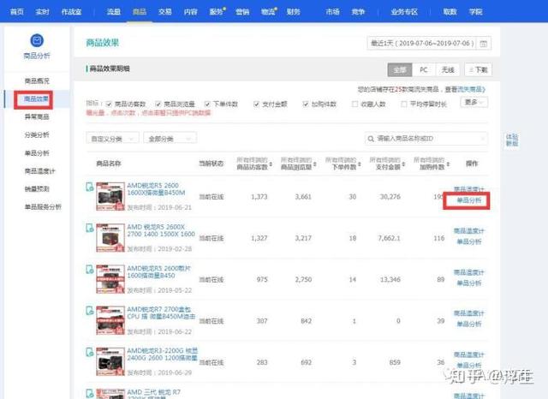Open thumbnail of AMD锐龙R5 2600散片 product
The width and height of the screenshot is (548, 399).
[x=110, y=279]
